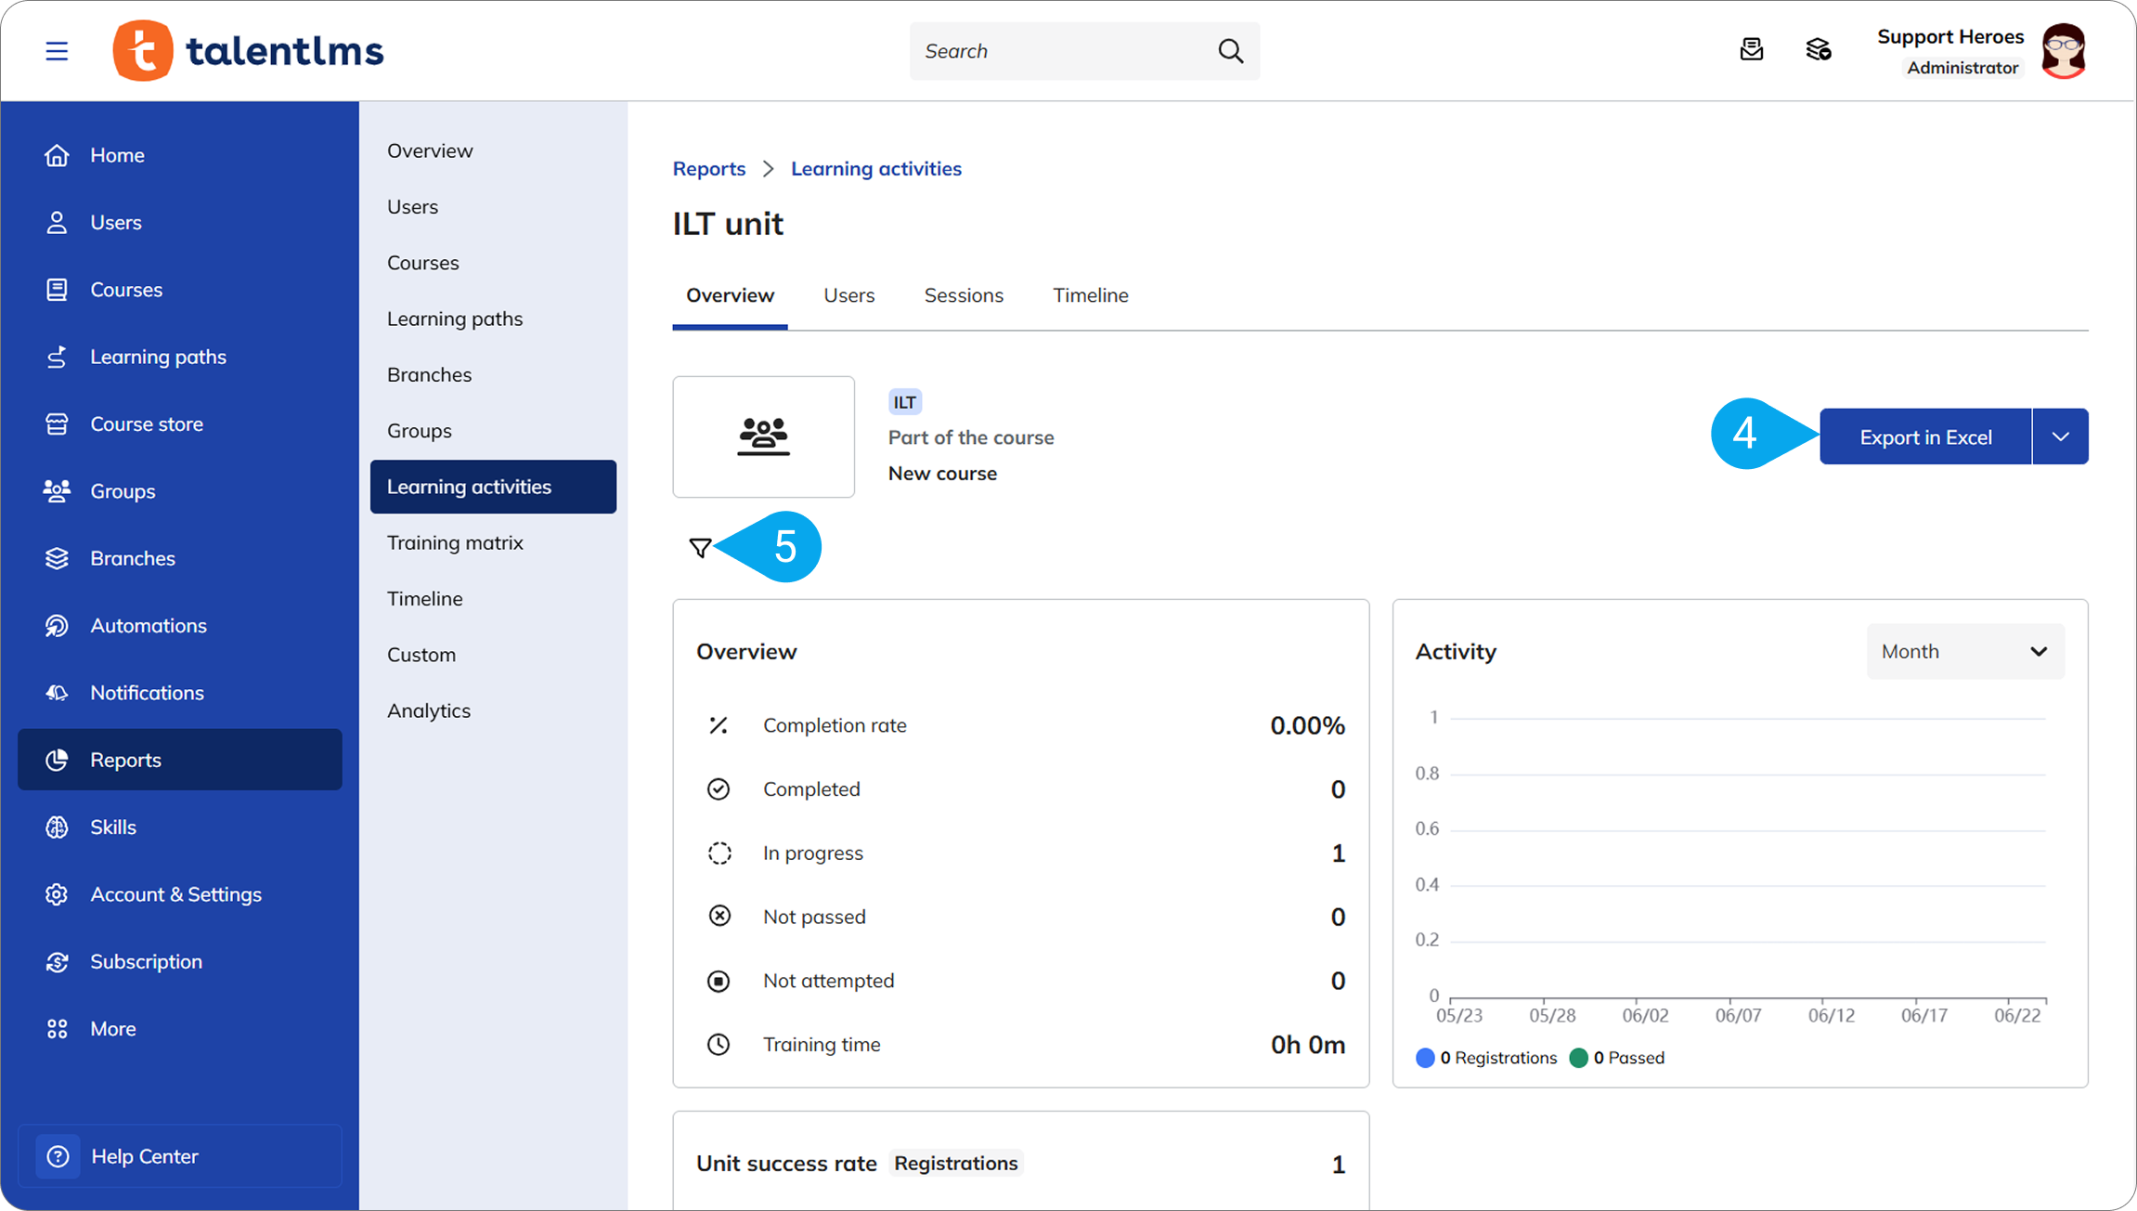
Task: Open Users in reports submenu
Action: (x=412, y=207)
